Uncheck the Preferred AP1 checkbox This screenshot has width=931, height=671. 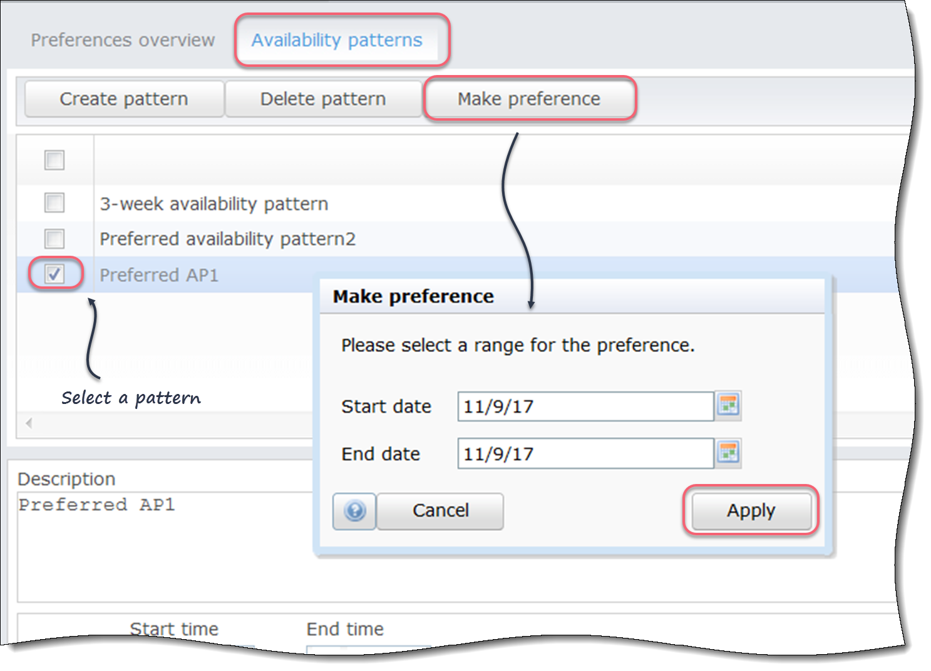point(54,274)
